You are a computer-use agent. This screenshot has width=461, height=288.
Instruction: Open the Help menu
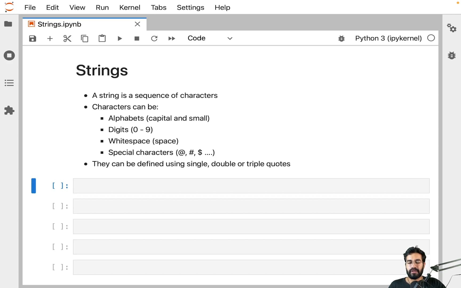tap(222, 7)
